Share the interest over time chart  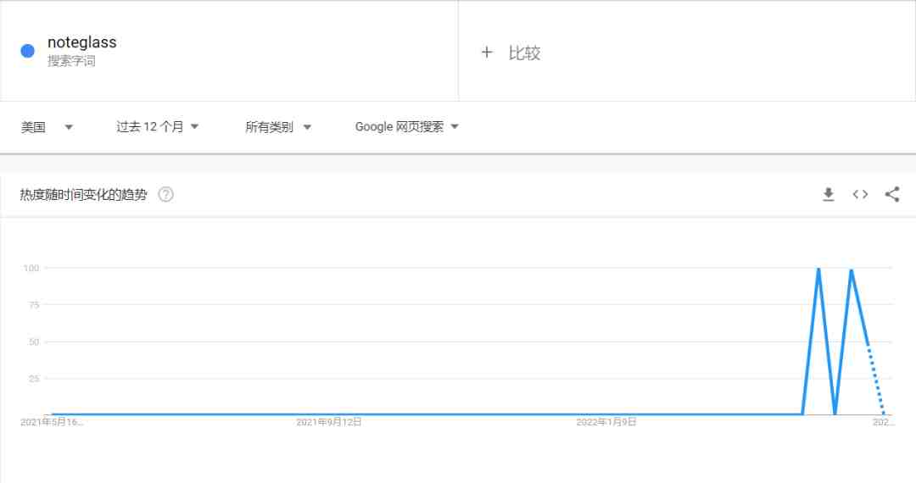tap(892, 194)
